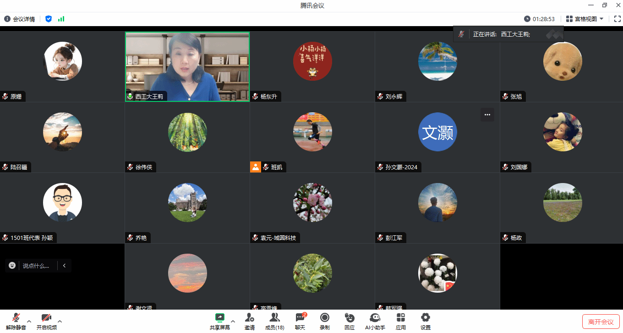This screenshot has height=333, width=623.
Task: Click the green network signal icon
Action: click(x=61, y=19)
